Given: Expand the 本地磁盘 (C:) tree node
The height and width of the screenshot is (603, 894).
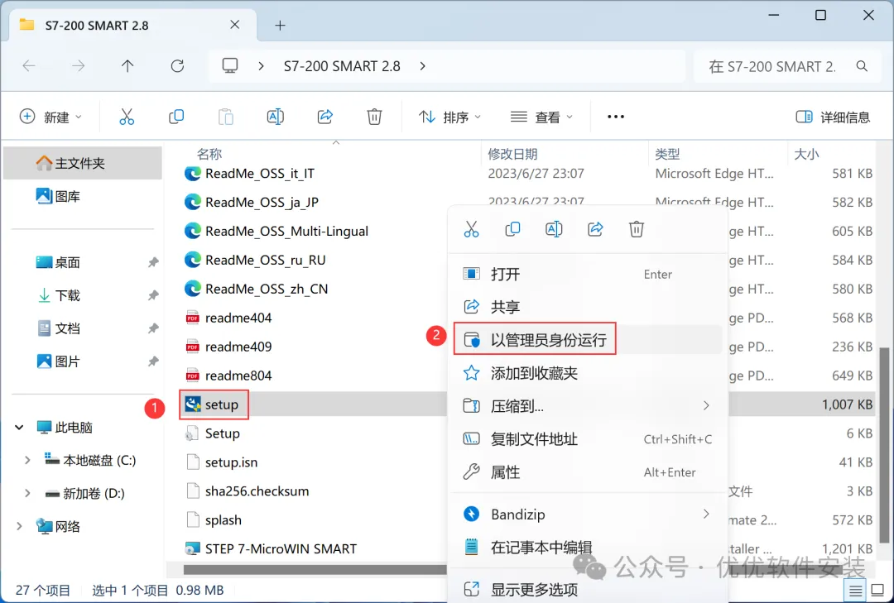Looking at the screenshot, I should coord(27,460).
